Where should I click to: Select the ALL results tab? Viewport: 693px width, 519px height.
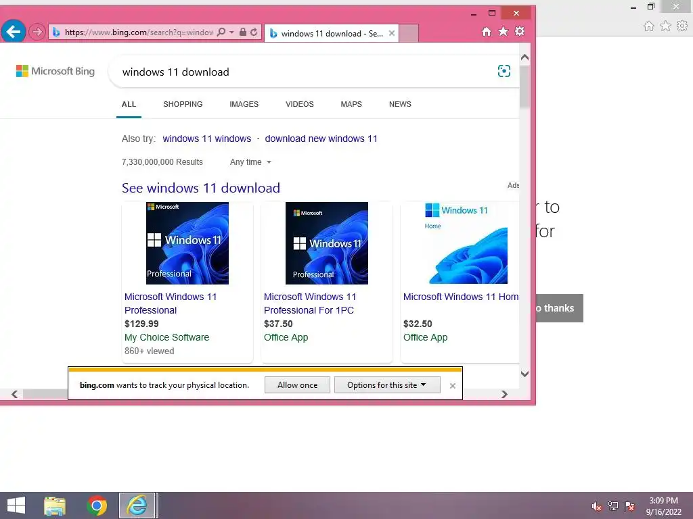129,105
